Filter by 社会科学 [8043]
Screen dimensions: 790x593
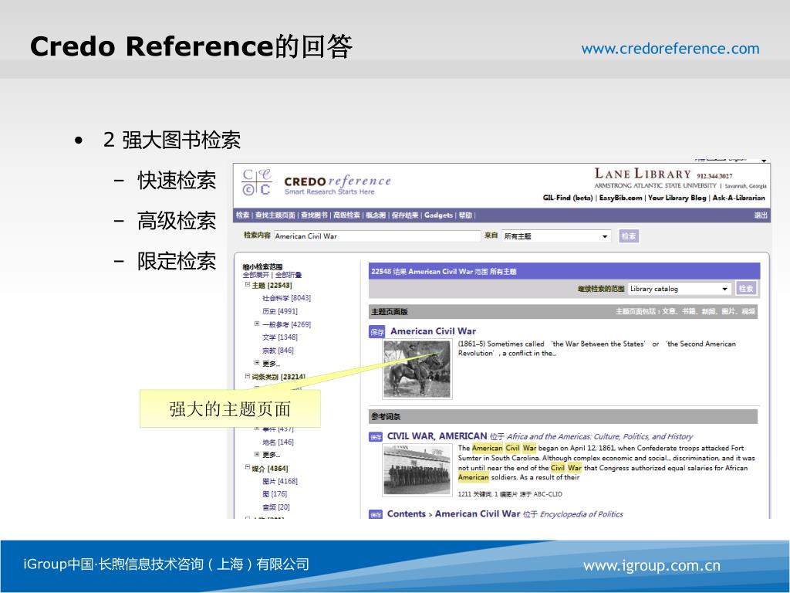click(x=287, y=298)
